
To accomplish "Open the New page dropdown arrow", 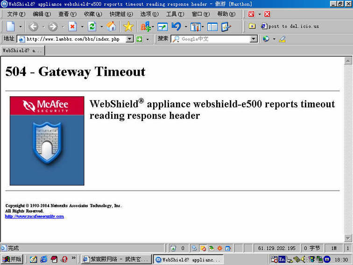I will pos(20,27).
